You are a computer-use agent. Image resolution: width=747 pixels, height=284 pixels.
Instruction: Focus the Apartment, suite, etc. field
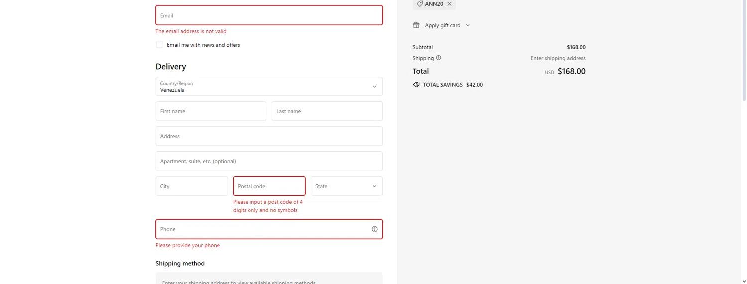[269, 161]
